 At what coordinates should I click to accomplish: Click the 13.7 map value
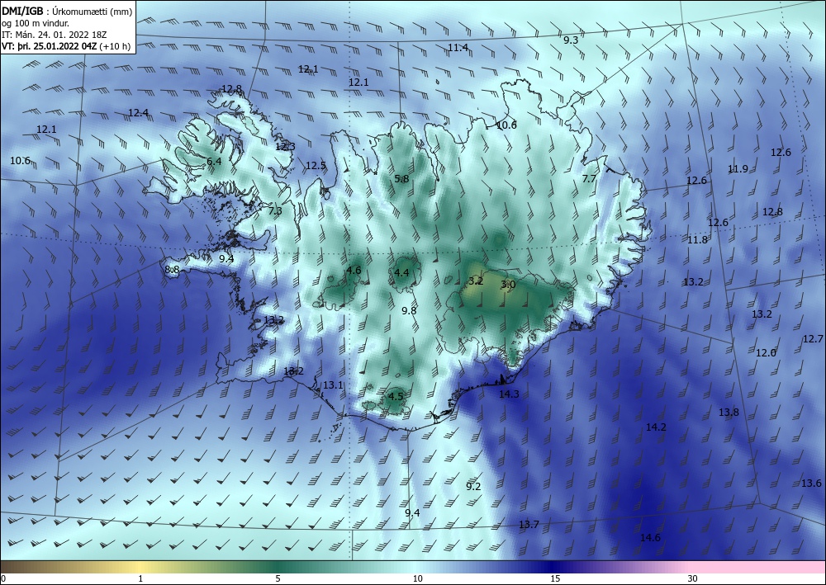529,525
